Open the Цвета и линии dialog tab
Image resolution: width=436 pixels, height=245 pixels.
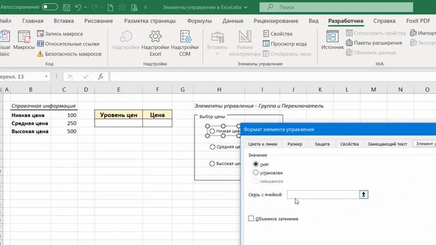click(x=263, y=144)
